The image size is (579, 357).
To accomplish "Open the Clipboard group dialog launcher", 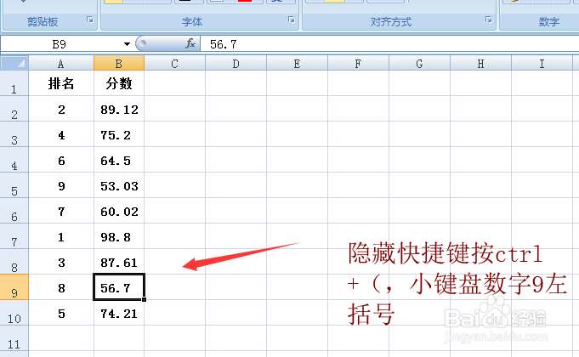I will pyautogui.click(x=90, y=20).
